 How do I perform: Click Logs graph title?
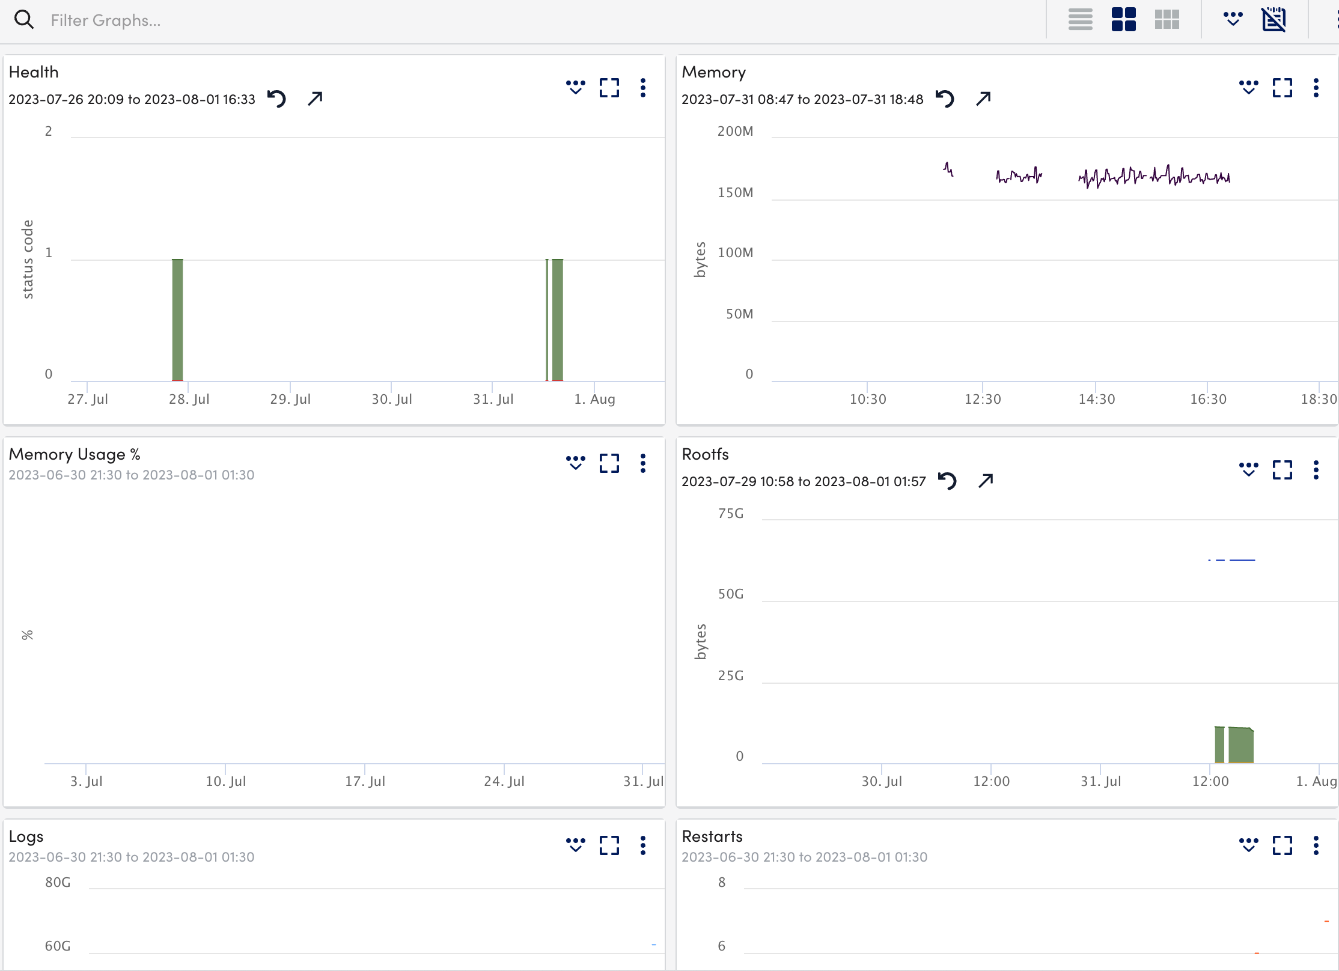tap(26, 836)
